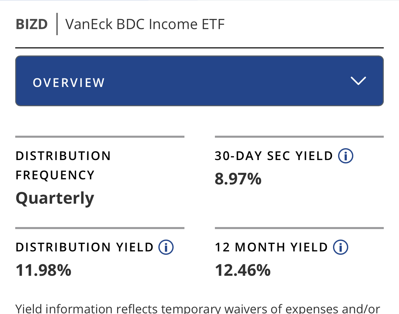Click the Quarterly frequency value

click(x=55, y=198)
